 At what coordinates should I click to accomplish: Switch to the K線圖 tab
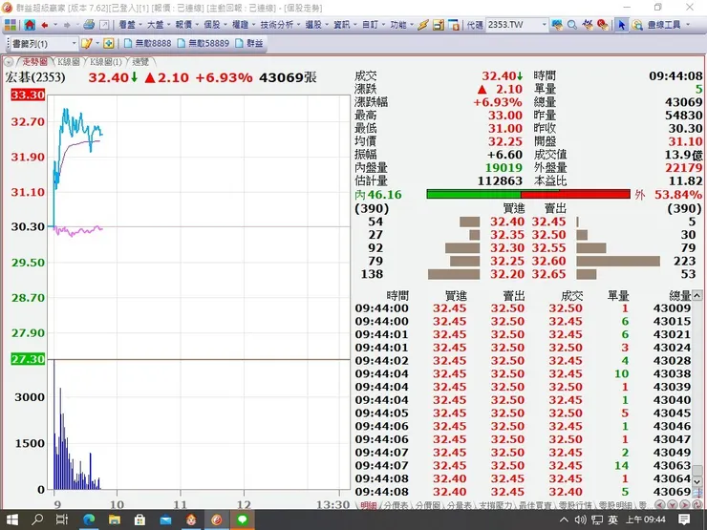tap(68, 62)
